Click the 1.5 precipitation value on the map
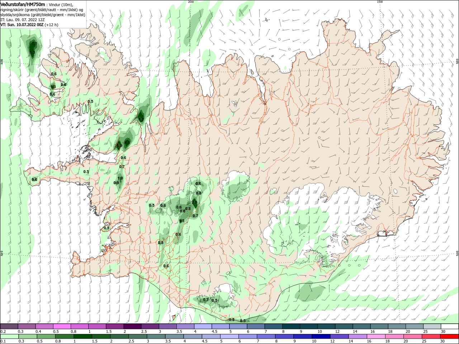459x344 pixels. click(x=181, y=221)
